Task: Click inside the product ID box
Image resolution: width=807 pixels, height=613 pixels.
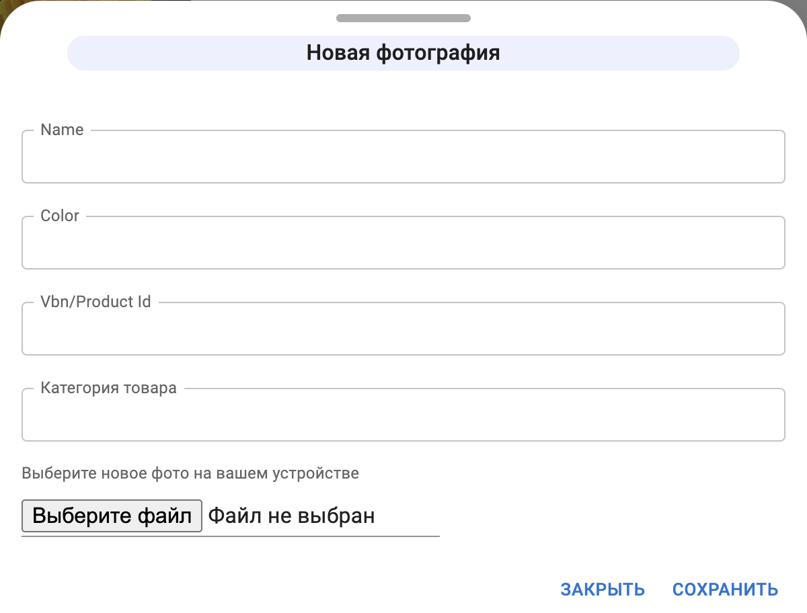Action: (403, 329)
